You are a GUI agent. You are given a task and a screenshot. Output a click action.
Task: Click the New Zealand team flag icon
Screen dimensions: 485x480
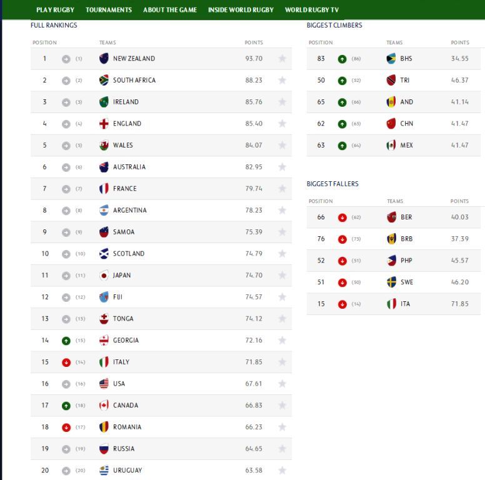(x=104, y=59)
